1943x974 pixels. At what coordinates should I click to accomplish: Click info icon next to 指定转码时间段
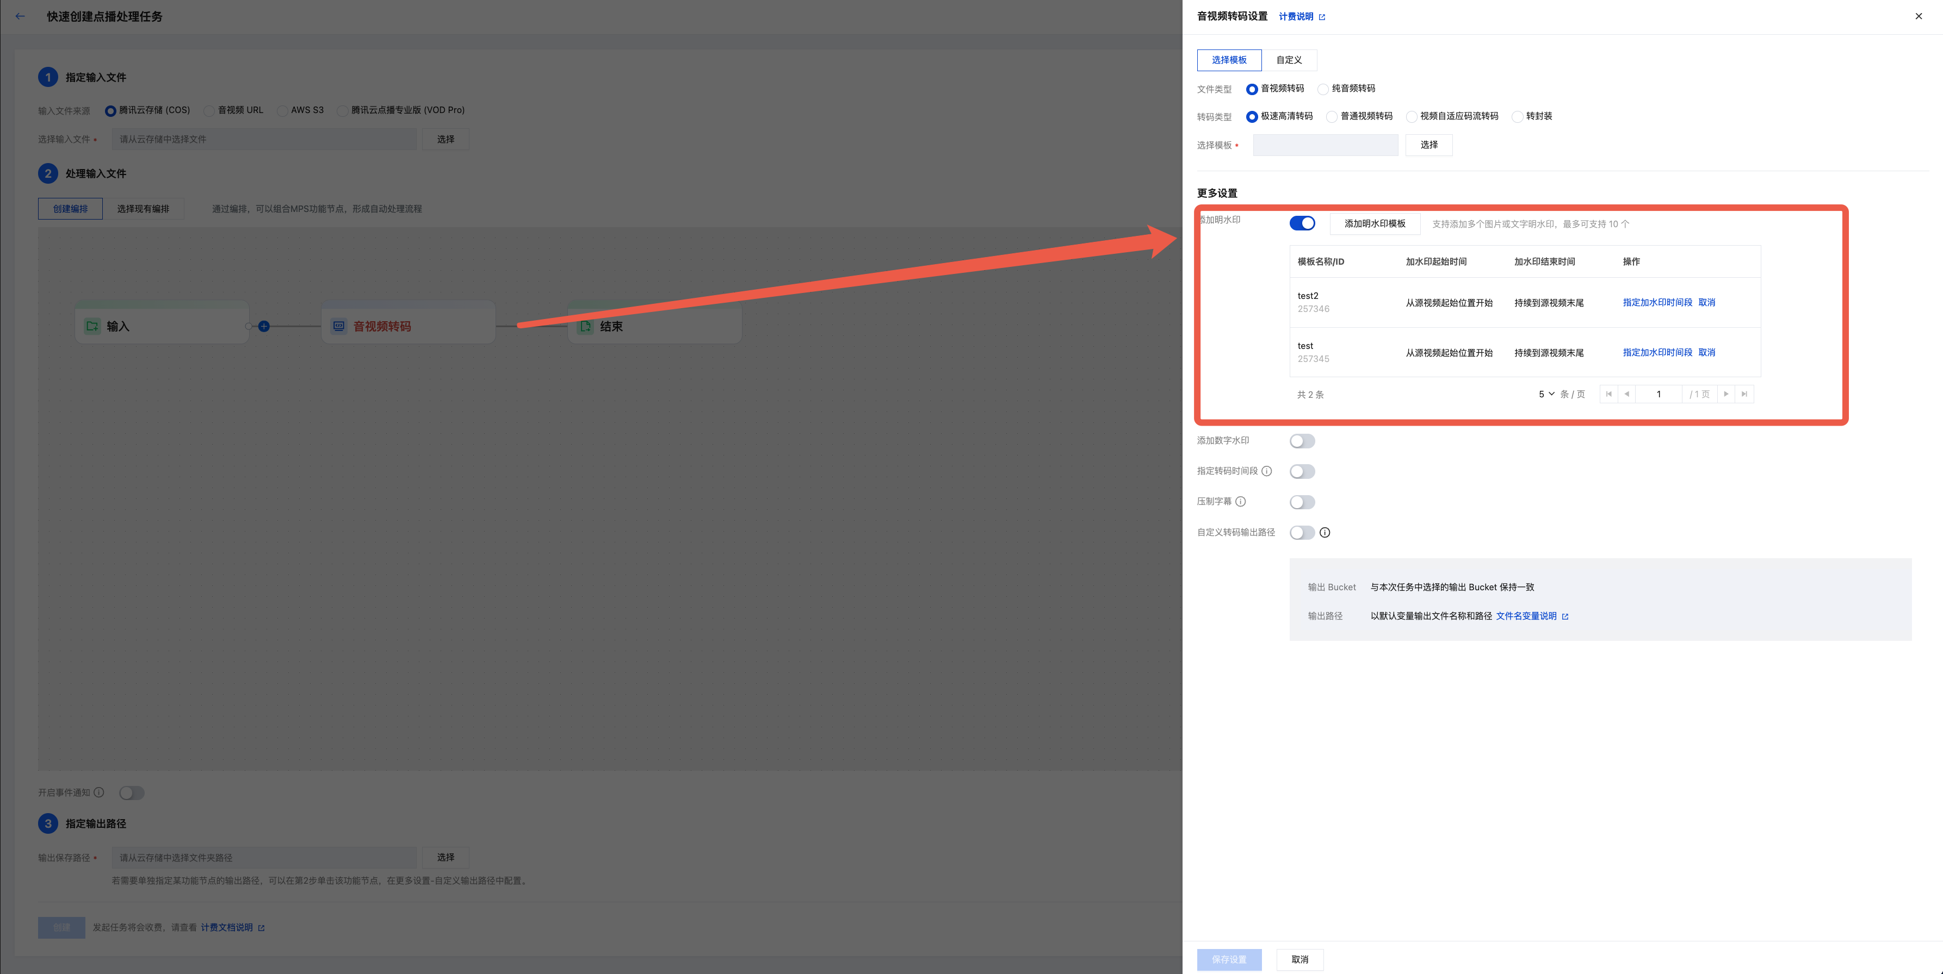pyautogui.click(x=1266, y=471)
